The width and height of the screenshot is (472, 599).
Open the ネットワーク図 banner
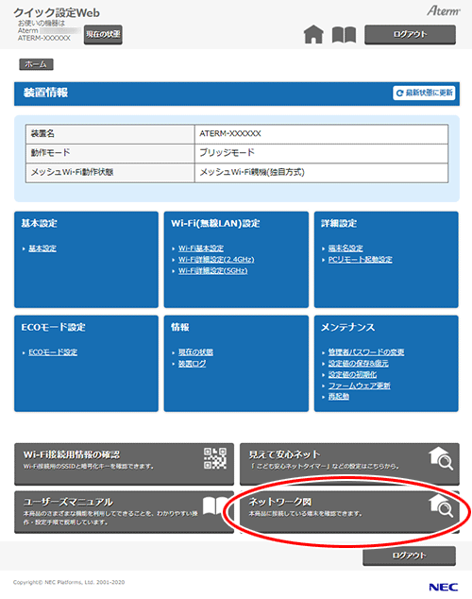point(349,512)
